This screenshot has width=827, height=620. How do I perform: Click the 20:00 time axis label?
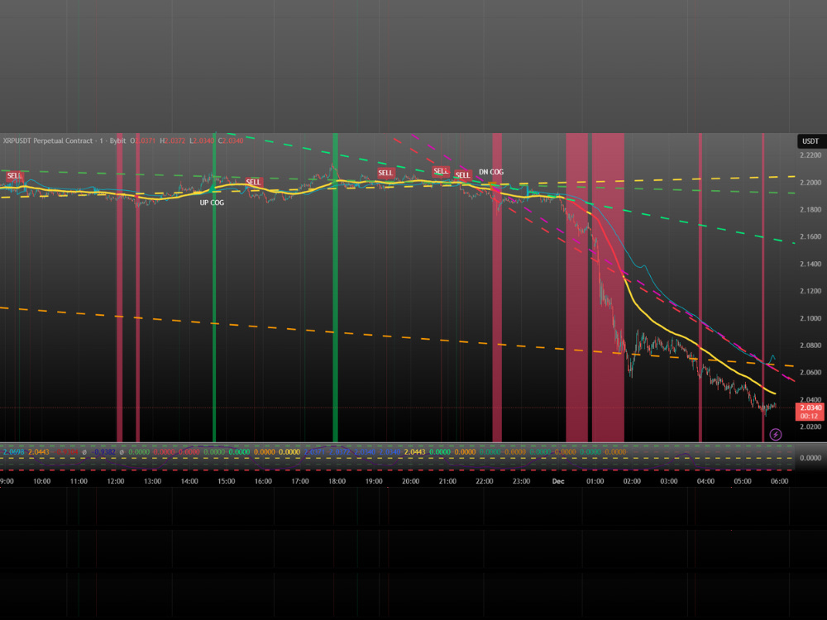coord(411,481)
